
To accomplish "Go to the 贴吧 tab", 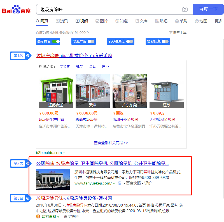I will (x=161, y=21).
